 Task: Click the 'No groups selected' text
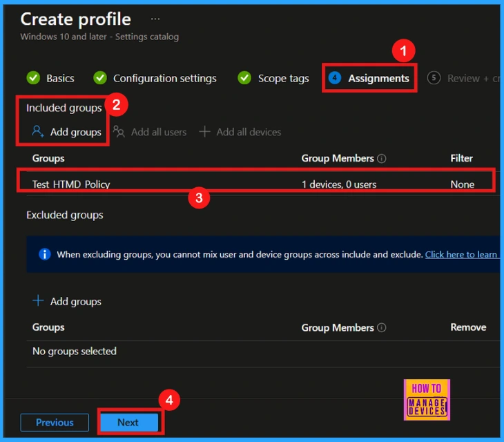pos(75,351)
